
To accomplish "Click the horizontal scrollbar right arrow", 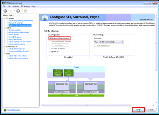I will pos(154,105).
